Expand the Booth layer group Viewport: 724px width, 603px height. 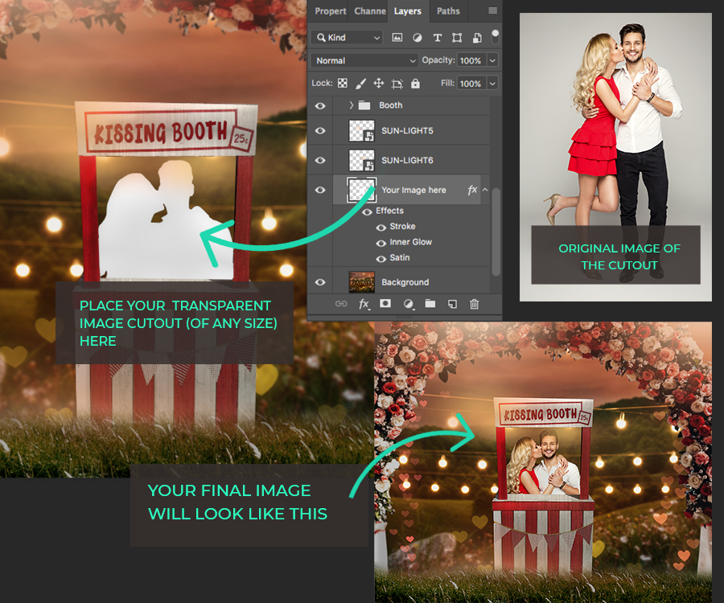pyautogui.click(x=352, y=105)
